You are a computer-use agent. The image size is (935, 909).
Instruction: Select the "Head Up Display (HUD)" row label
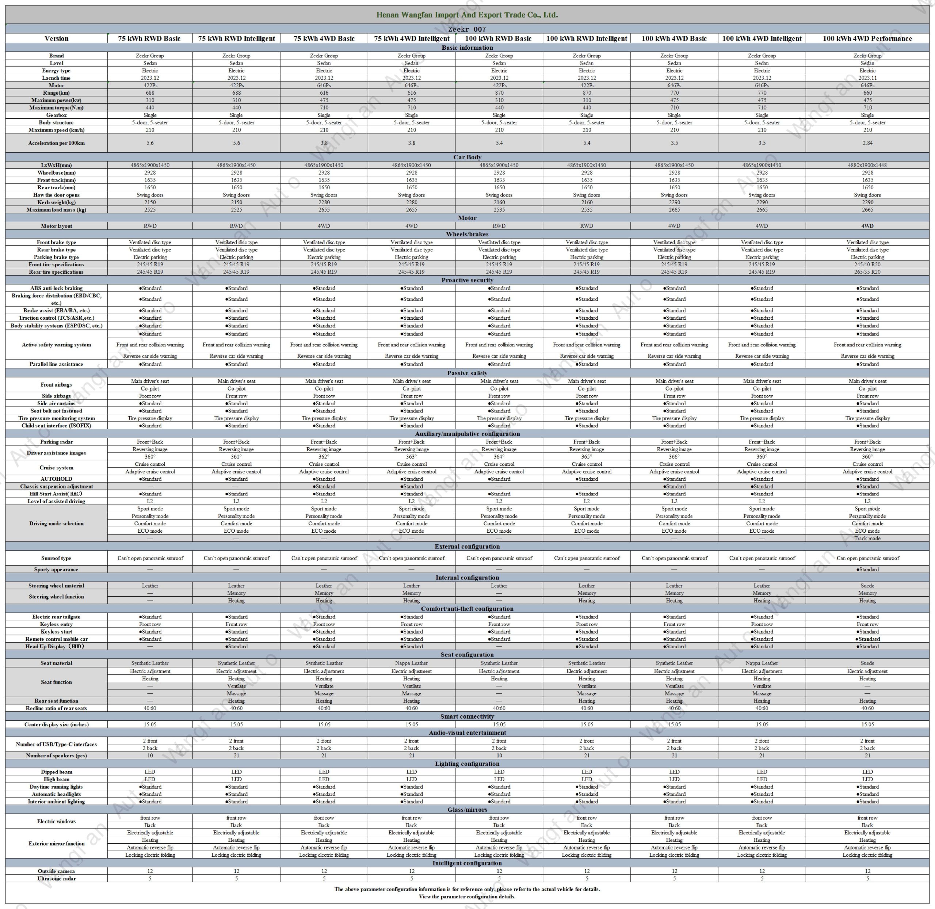(x=56, y=646)
